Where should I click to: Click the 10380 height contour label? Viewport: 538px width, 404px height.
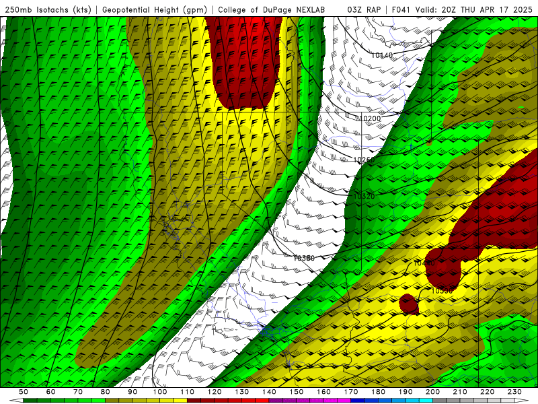coord(304,258)
